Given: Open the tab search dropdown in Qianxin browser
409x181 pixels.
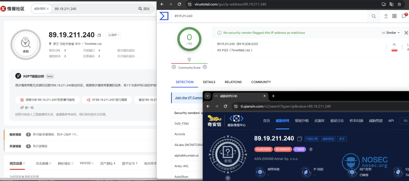Looking at the screenshot, I should [208, 96].
